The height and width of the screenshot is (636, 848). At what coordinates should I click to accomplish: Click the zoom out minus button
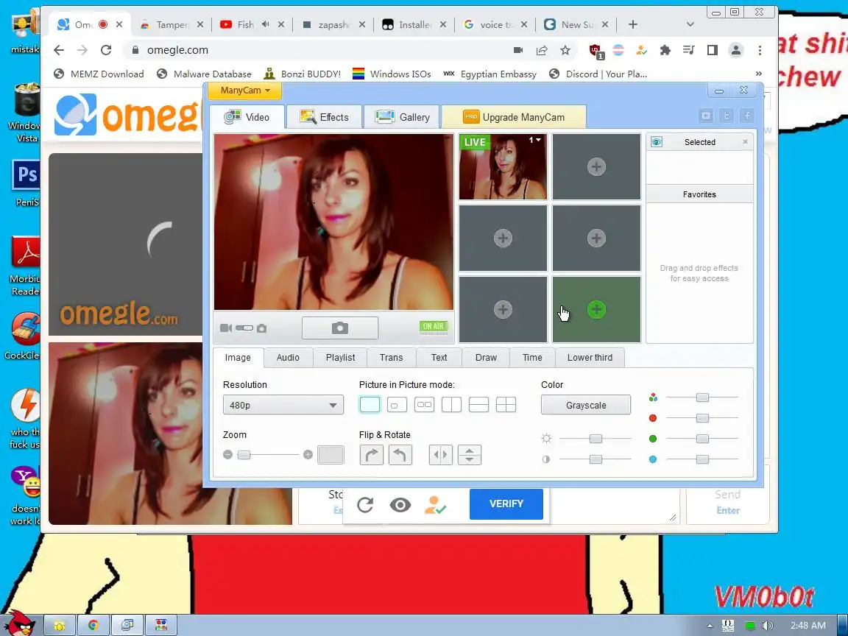tap(227, 455)
